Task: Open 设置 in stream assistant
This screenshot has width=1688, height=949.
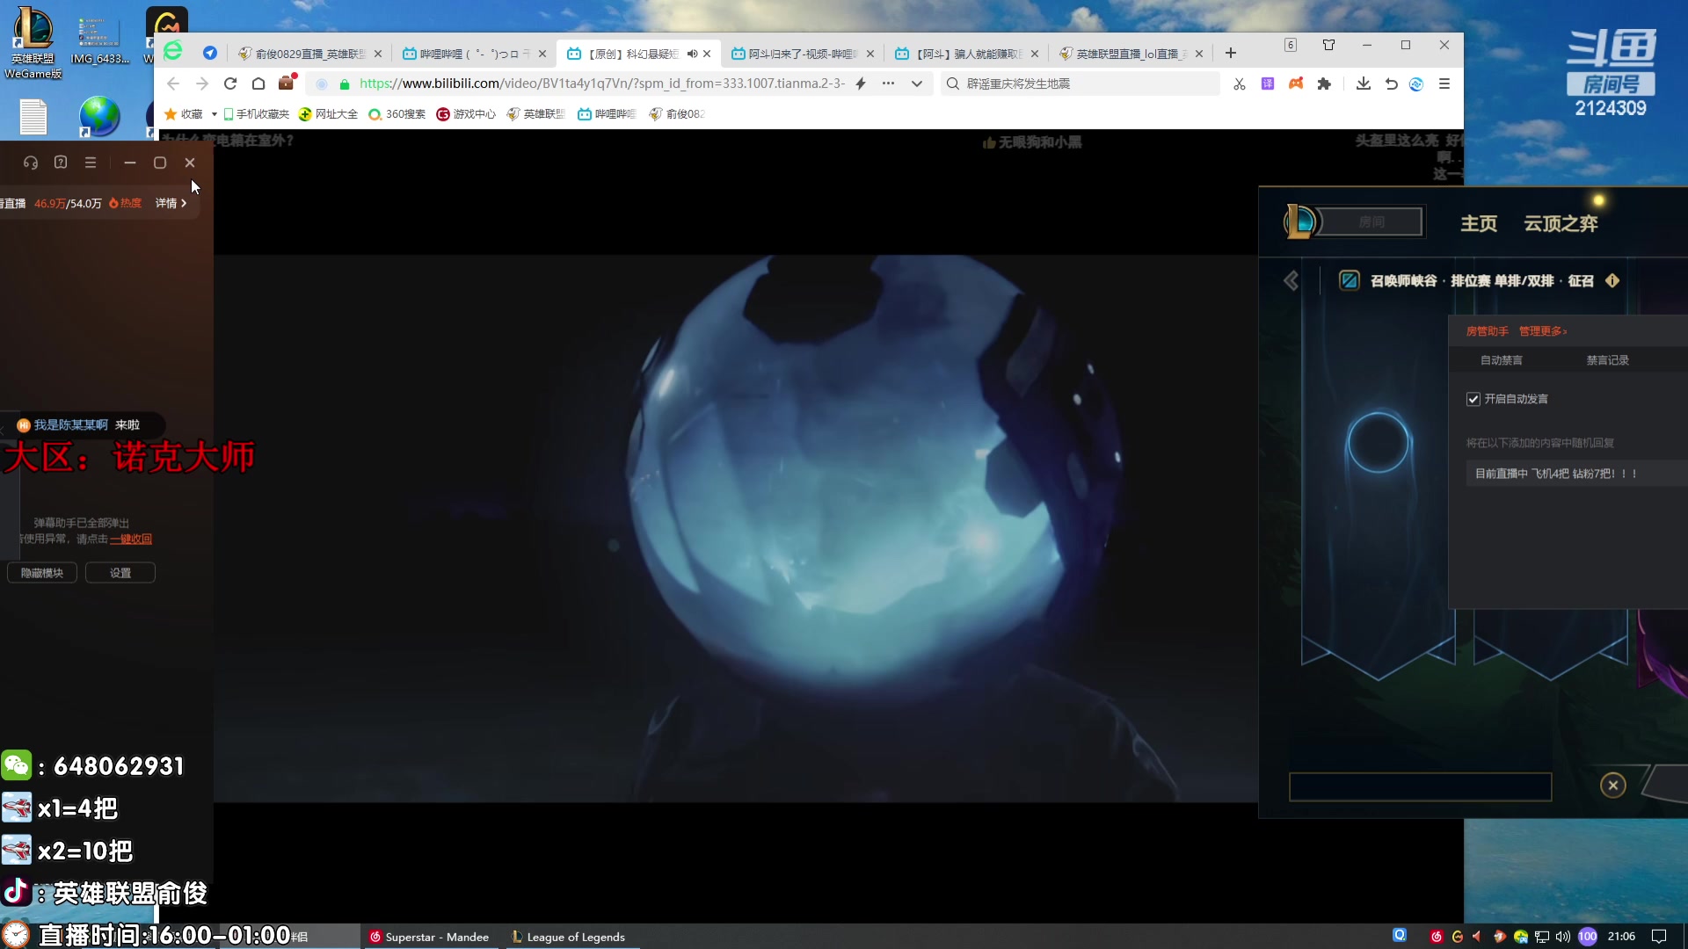Action: [x=120, y=573]
